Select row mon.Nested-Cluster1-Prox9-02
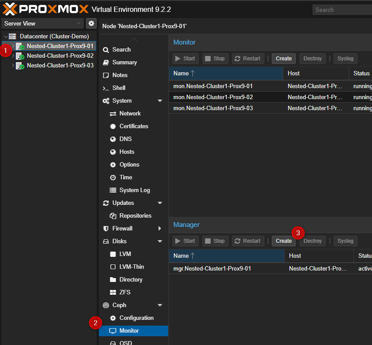The width and height of the screenshot is (372, 345). click(271, 97)
